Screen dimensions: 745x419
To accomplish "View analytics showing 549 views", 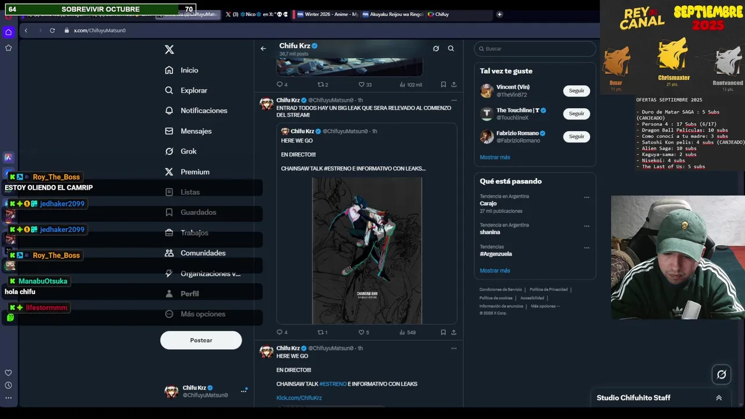I will (x=407, y=332).
